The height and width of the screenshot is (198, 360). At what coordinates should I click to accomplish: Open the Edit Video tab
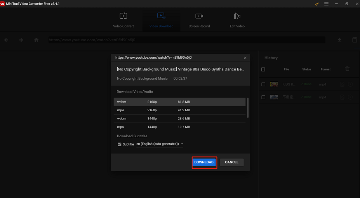(x=237, y=20)
